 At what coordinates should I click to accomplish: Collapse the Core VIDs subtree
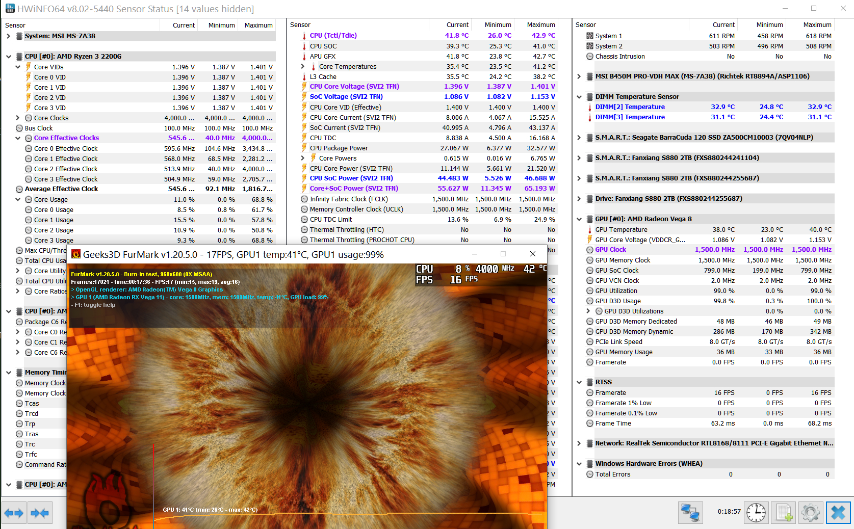pos(18,67)
